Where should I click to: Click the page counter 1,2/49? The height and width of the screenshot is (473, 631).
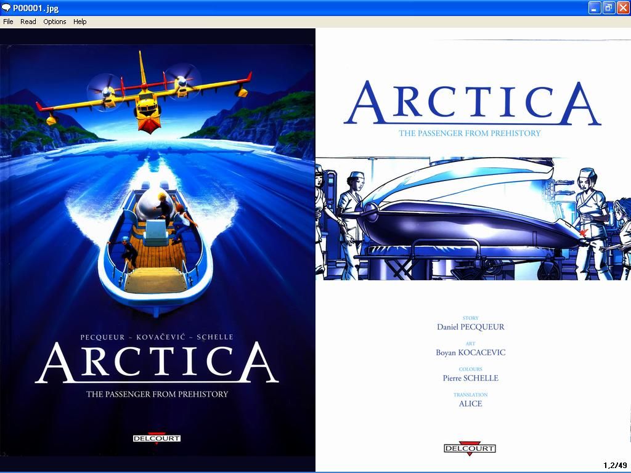tap(616, 466)
